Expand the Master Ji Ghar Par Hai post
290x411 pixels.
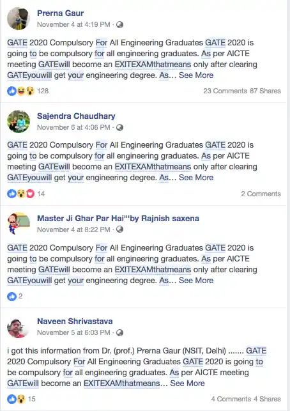[x=196, y=281]
